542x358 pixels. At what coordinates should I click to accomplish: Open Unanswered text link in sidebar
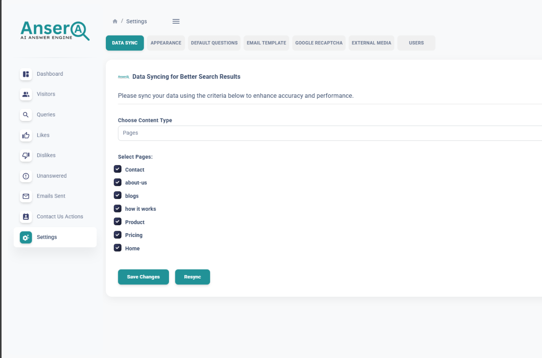[x=52, y=176]
